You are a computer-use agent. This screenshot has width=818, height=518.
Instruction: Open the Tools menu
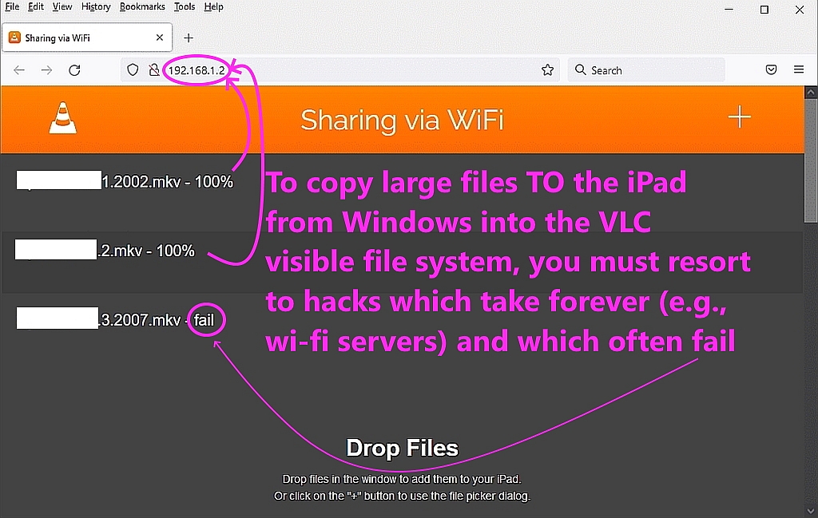[185, 6]
